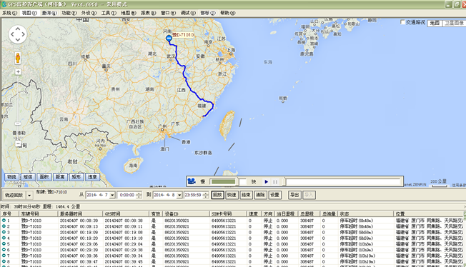Open the start date 2014-4-7 dropdown
This screenshot has width=466, height=267.
112,195
